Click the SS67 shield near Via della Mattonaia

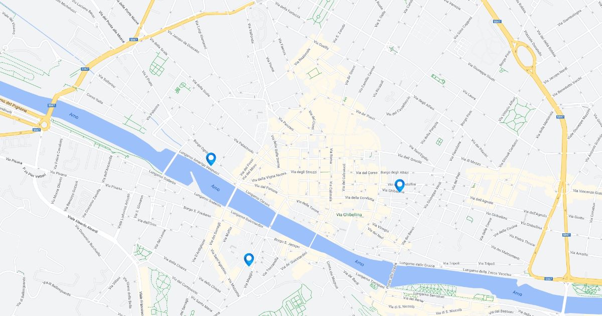pyautogui.click(x=560, y=117)
